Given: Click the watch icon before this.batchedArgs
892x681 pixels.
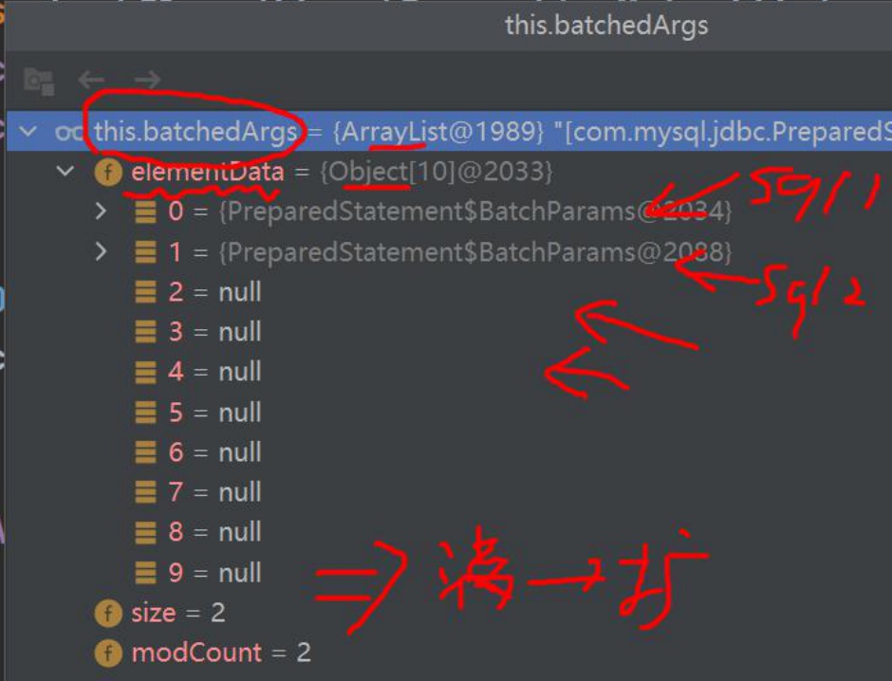Looking at the screenshot, I should click(x=68, y=132).
